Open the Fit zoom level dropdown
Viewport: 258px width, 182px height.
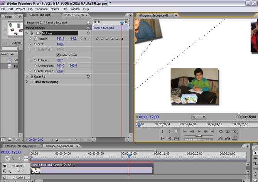tap(199, 117)
